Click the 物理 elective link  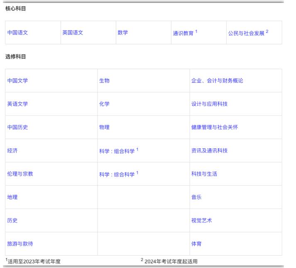point(104,127)
